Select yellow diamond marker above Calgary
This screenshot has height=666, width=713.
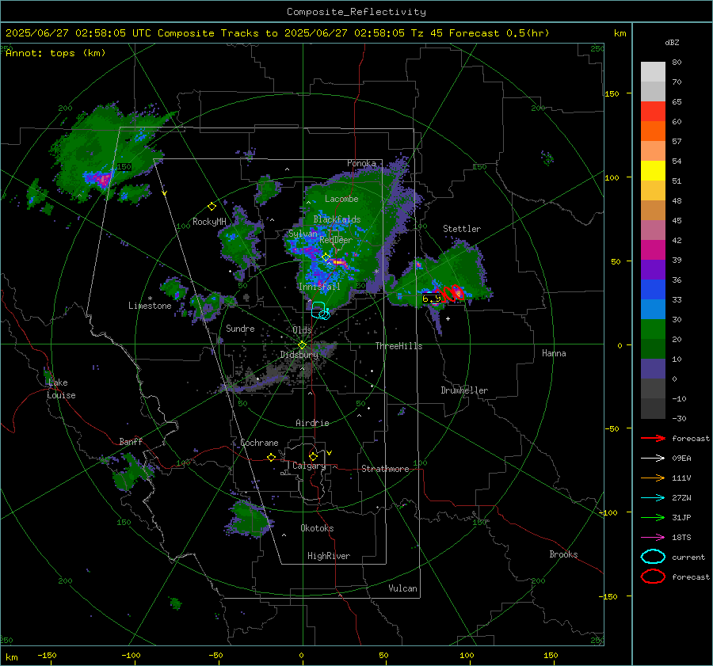(313, 456)
